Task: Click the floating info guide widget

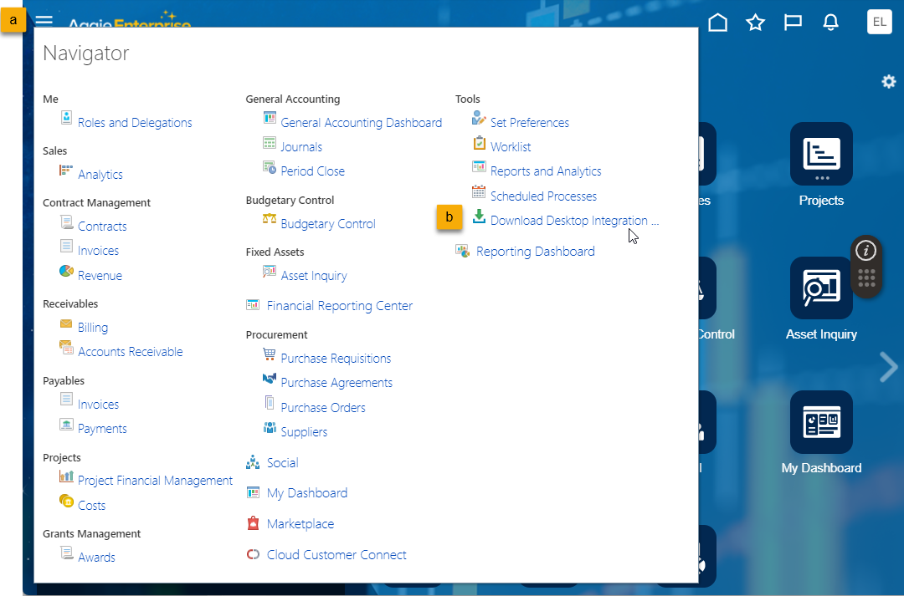Action: click(866, 251)
